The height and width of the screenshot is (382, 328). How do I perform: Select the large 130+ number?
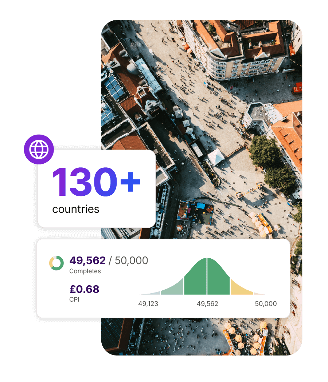97,182
